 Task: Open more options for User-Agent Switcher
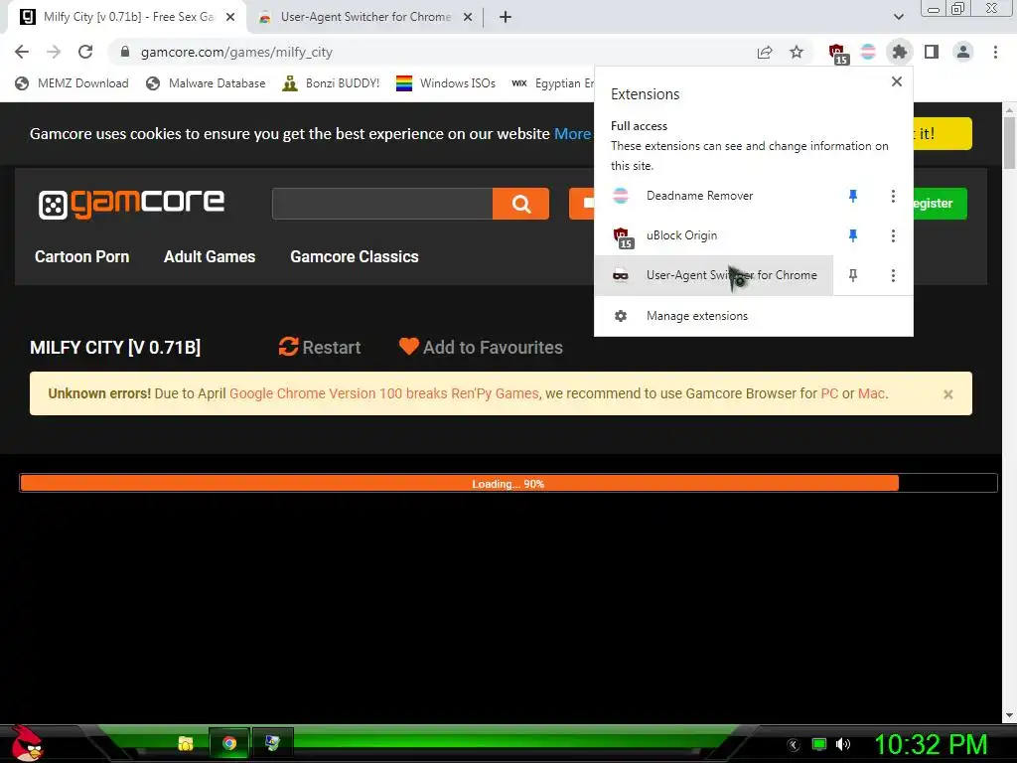[893, 275]
